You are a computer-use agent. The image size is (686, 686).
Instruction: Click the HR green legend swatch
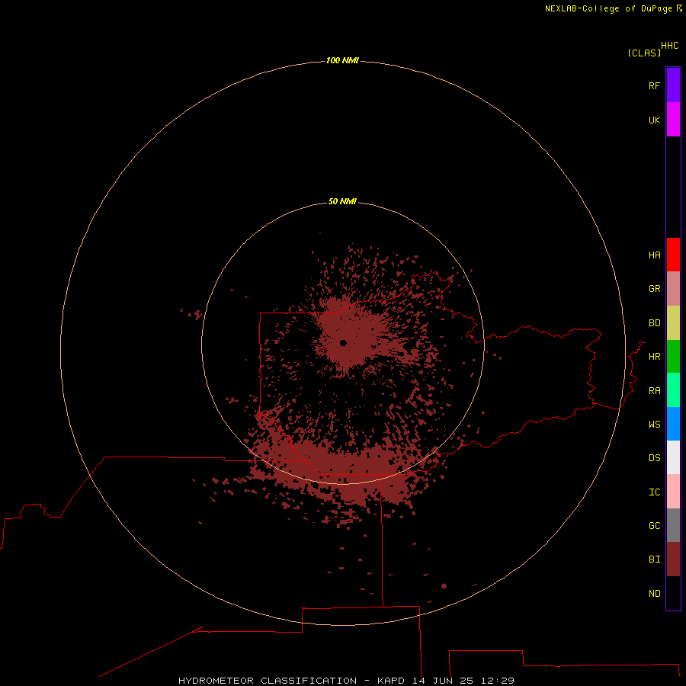point(673,357)
